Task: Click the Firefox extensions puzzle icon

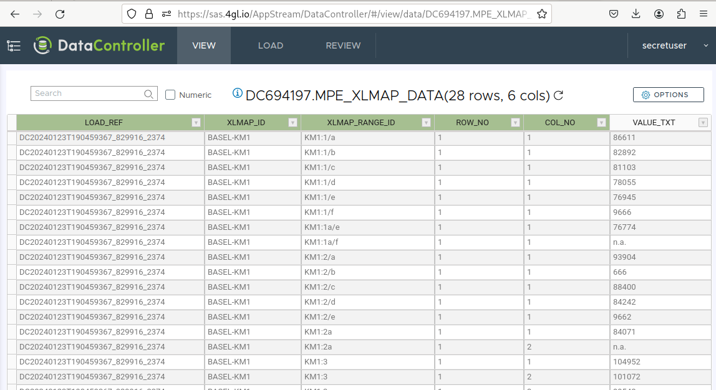Action: [682, 14]
